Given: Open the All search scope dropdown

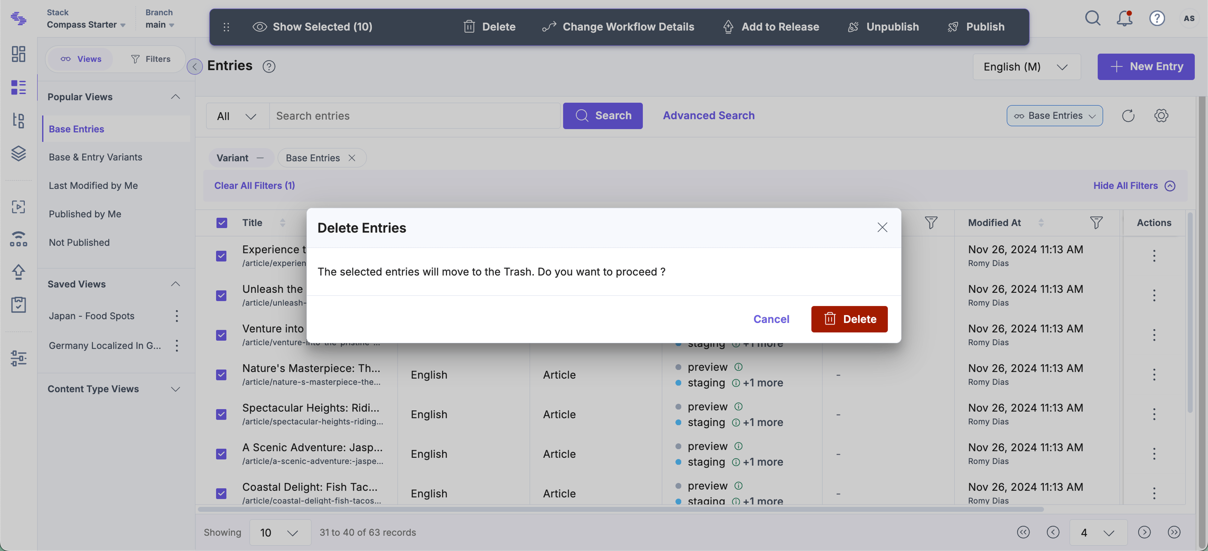Looking at the screenshot, I should [237, 116].
